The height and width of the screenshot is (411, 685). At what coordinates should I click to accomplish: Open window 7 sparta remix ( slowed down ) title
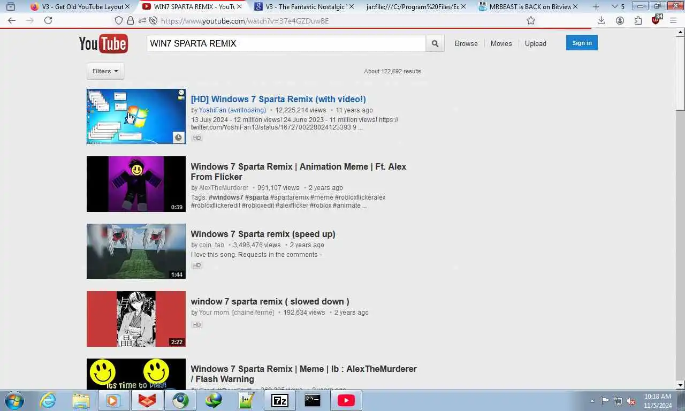pyautogui.click(x=270, y=301)
